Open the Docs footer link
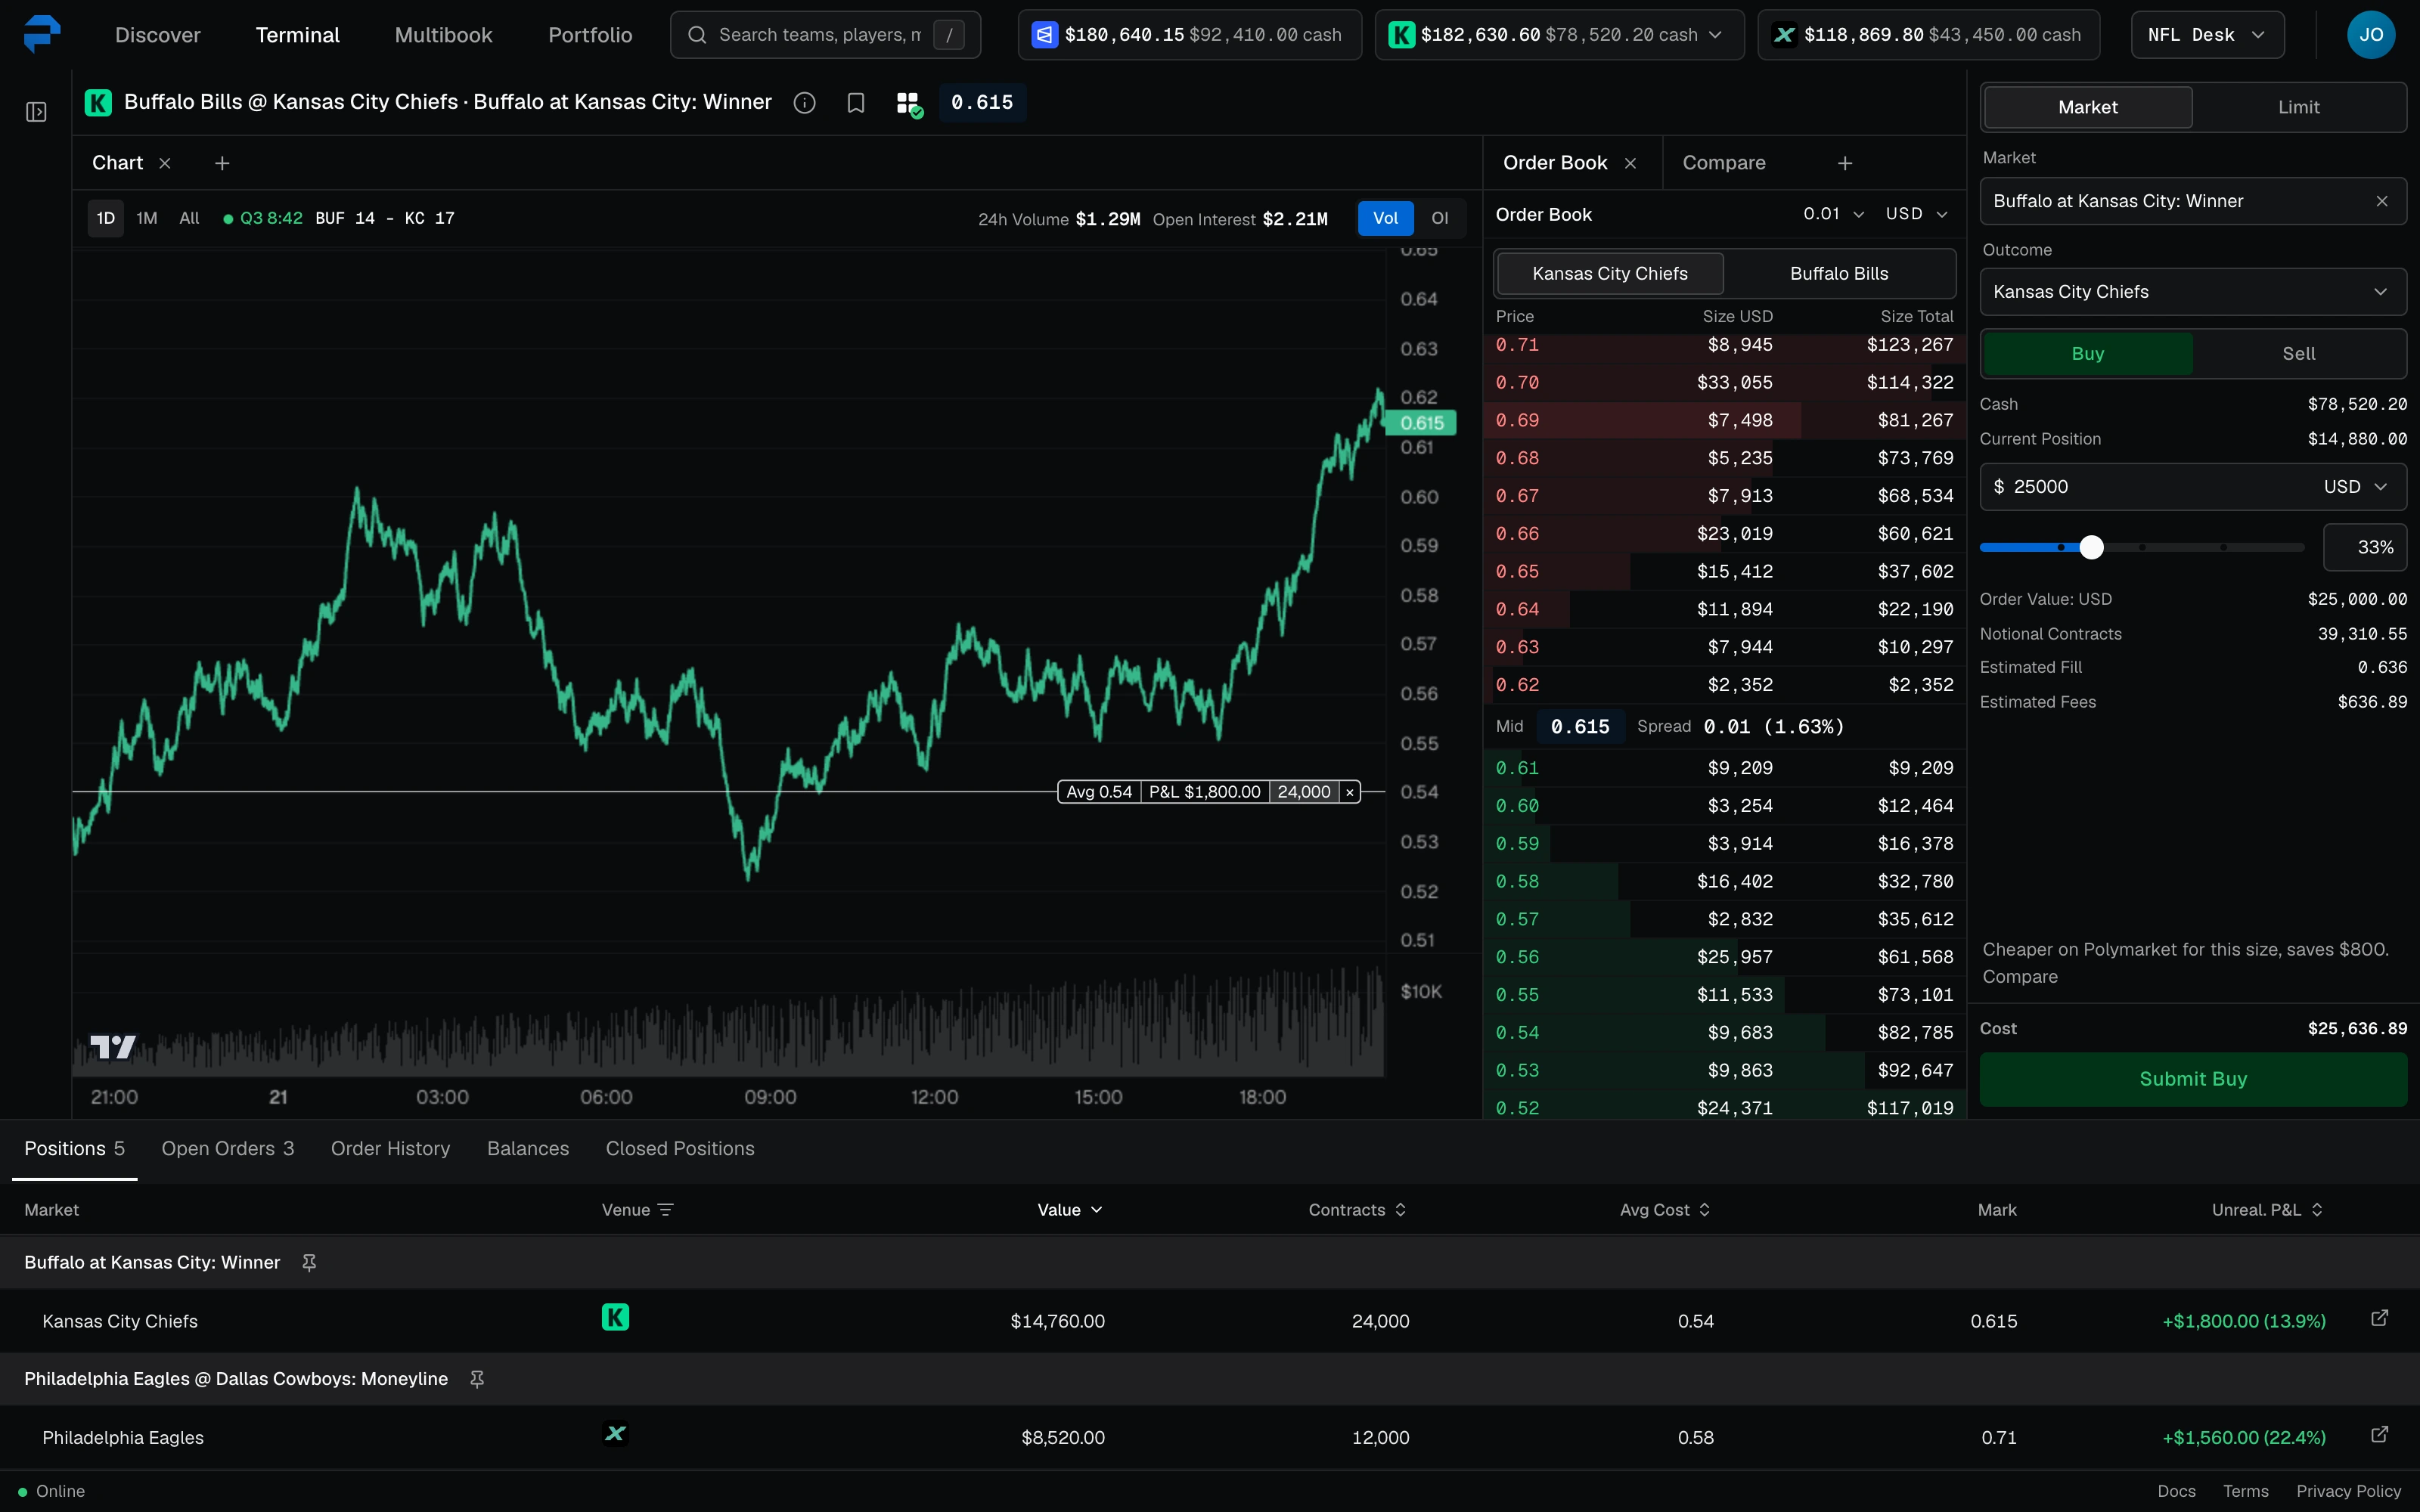 (x=2176, y=1491)
